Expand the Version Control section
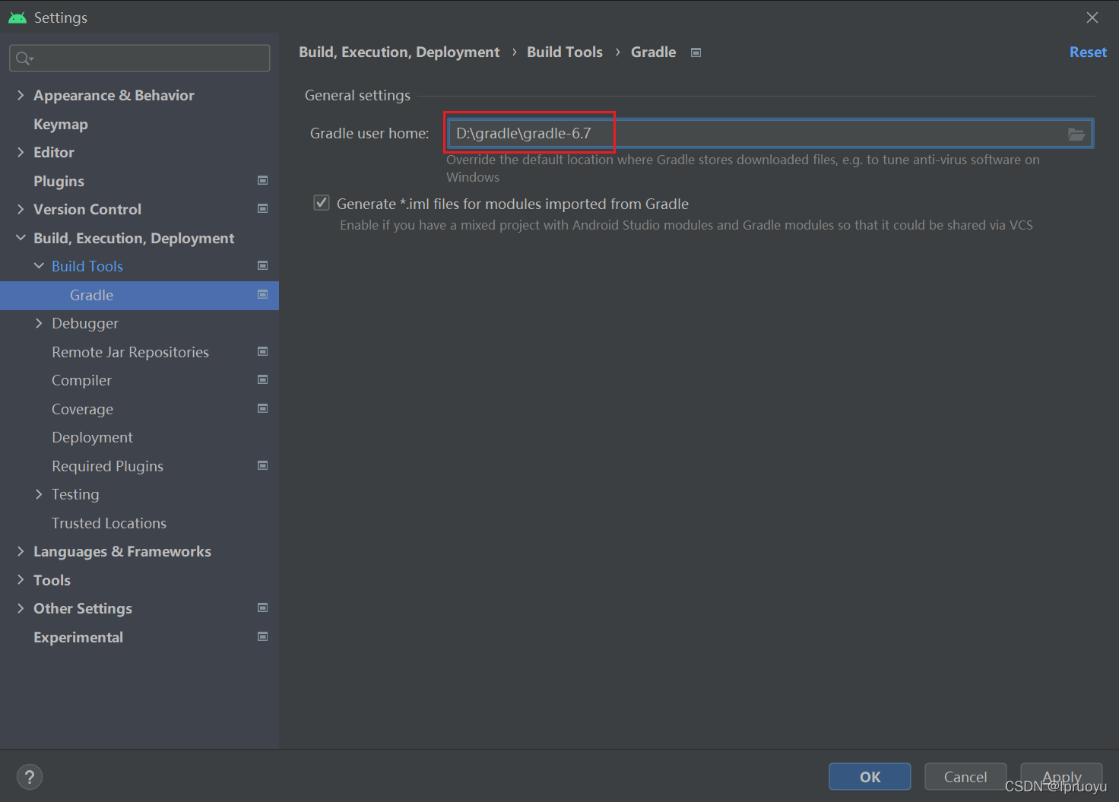Screen dimensions: 1119x802 tap(21, 209)
